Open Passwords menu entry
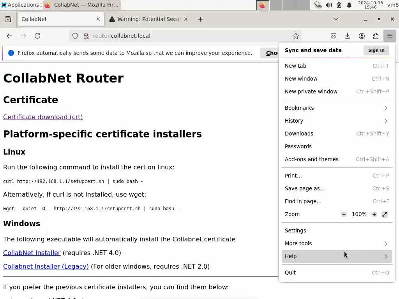399x299 pixels. (337, 146)
